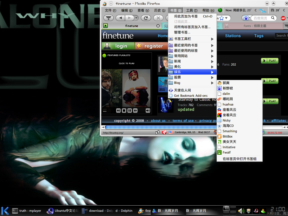The image size is (288, 216).
Task: Click the finetune register button
Action: [151, 46]
